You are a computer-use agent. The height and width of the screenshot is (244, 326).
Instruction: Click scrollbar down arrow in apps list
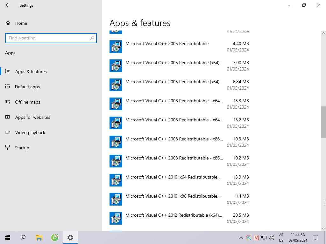coord(323,228)
